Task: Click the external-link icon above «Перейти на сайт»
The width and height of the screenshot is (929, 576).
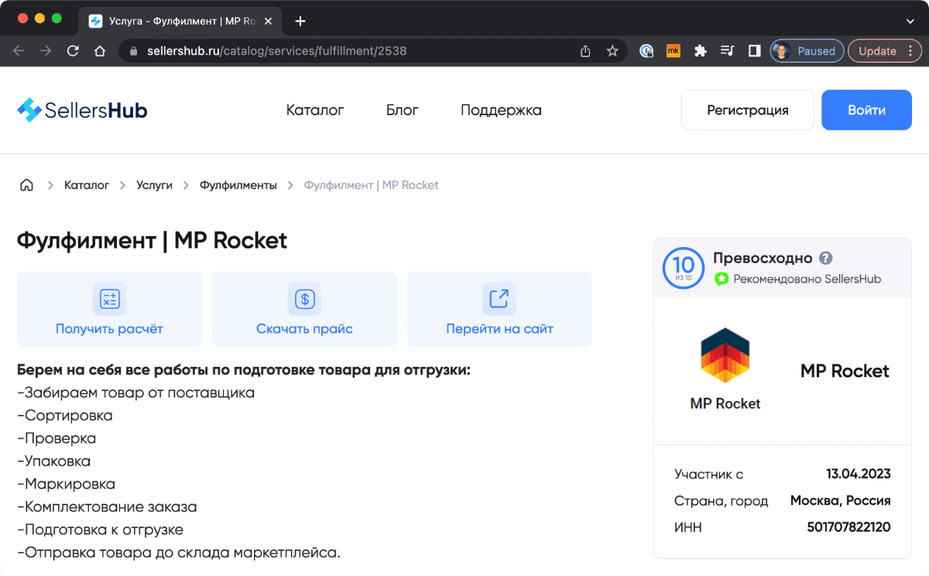Action: click(x=499, y=298)
